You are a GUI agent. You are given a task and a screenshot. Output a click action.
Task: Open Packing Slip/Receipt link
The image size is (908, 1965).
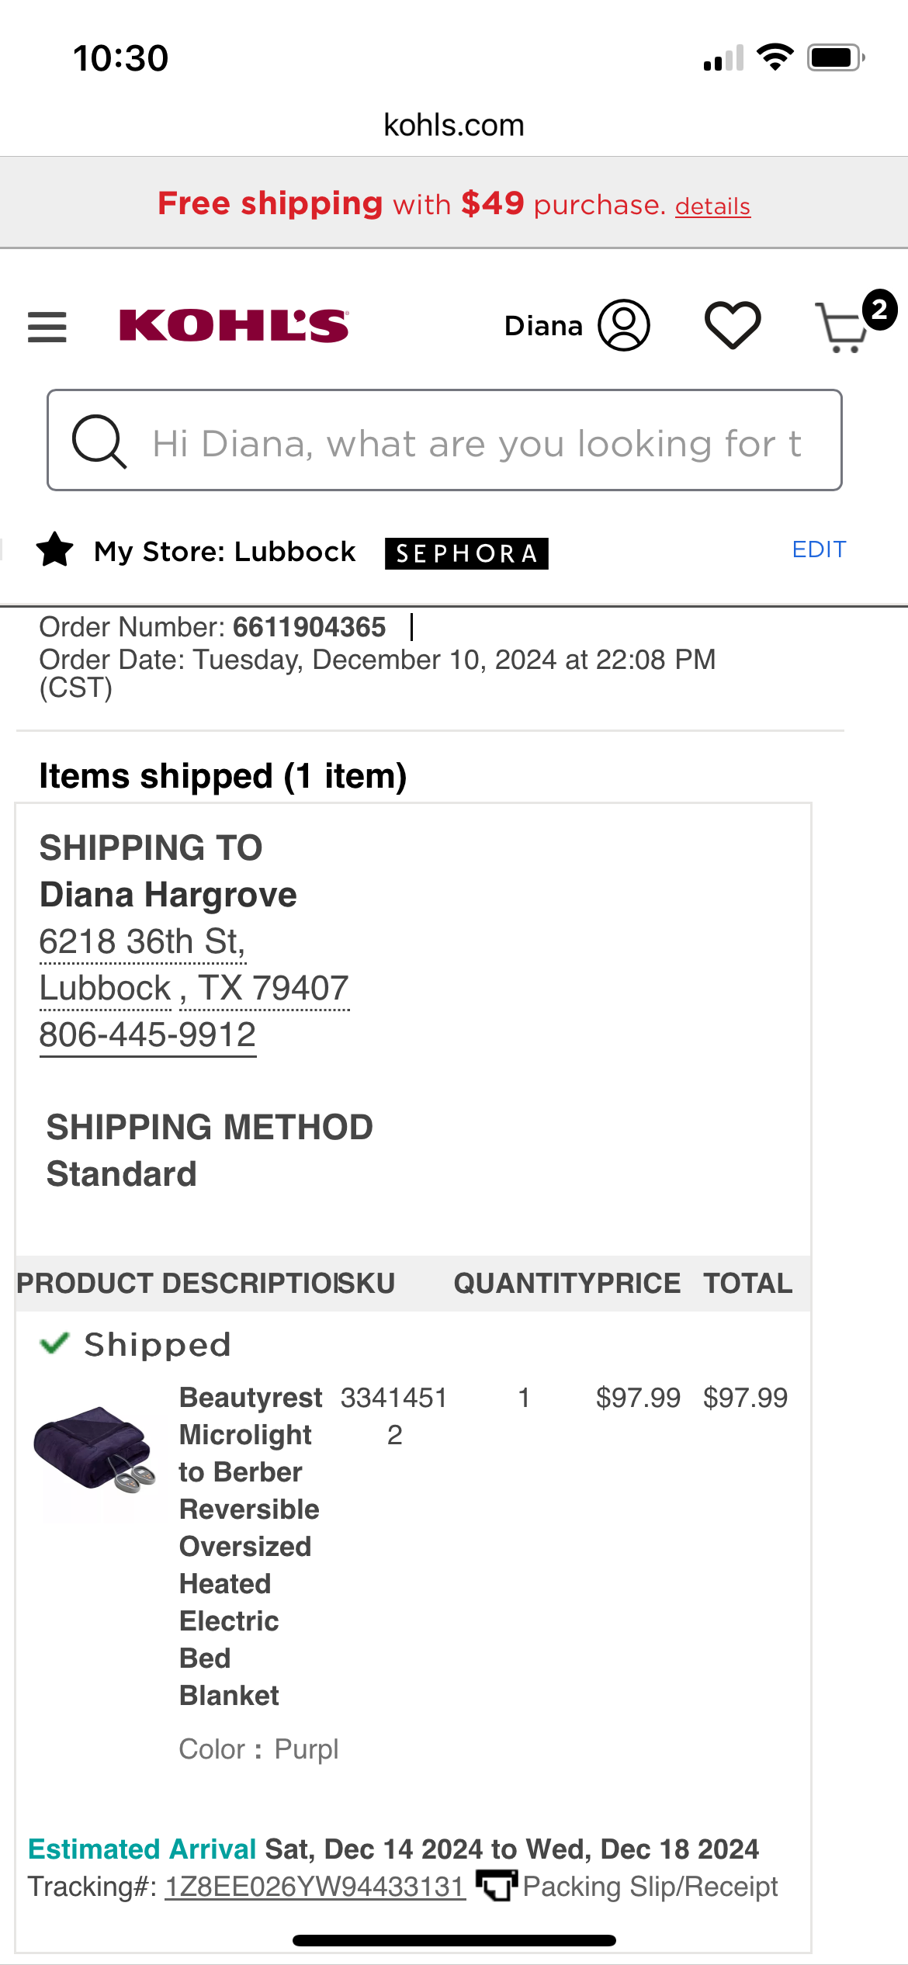pyautogui.click(x=650, y=1887)
